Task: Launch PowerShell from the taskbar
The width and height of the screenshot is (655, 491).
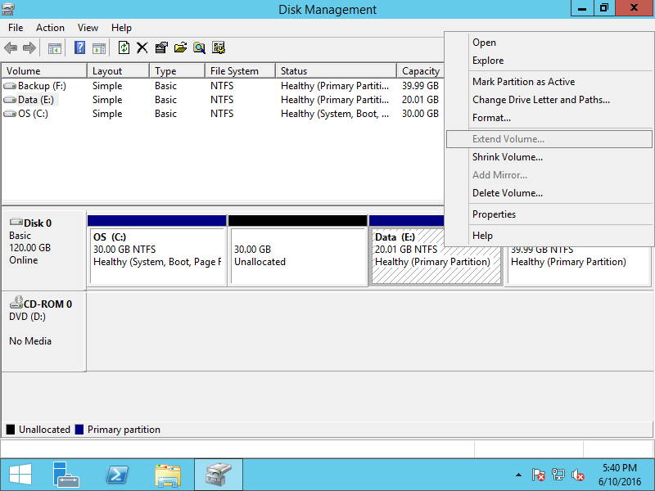Action: pyautogui.click(x=116, y=475)
